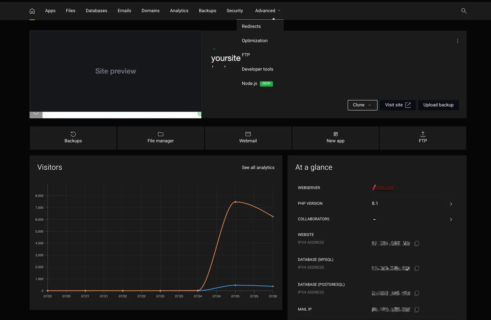491x320 pixels.
Task: Copy the Website IPv4 address
Action: pos(417,243)
